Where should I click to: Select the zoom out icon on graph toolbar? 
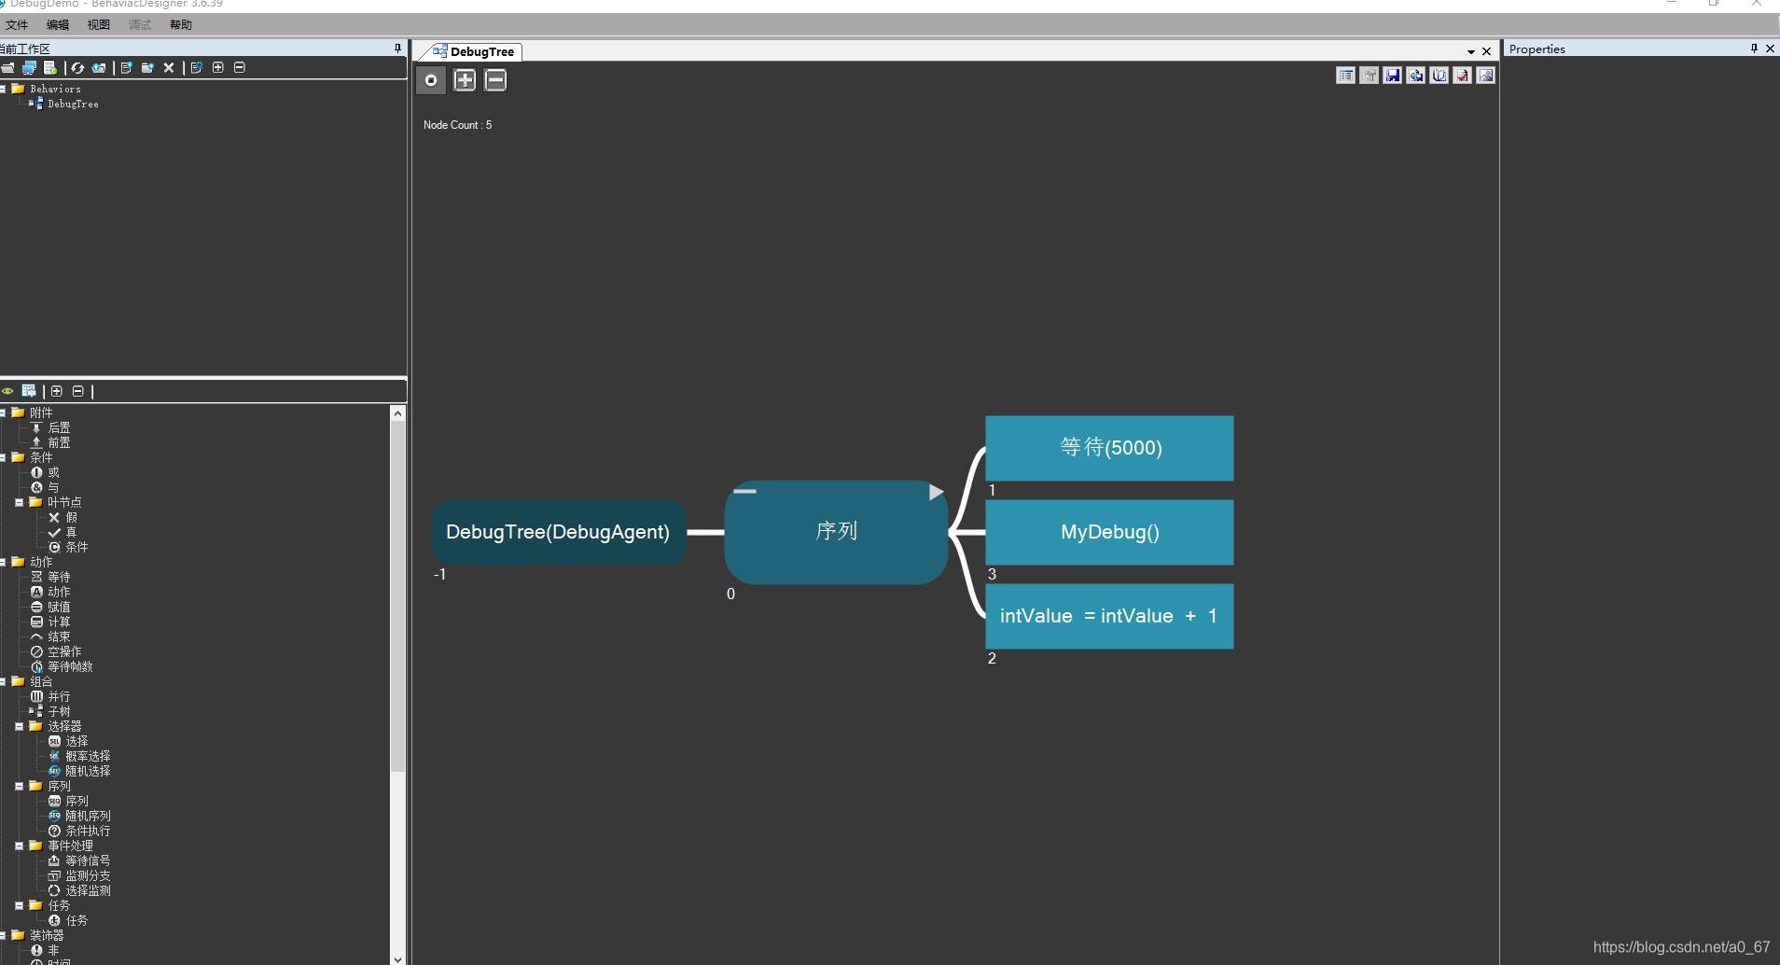pos(494,79)
